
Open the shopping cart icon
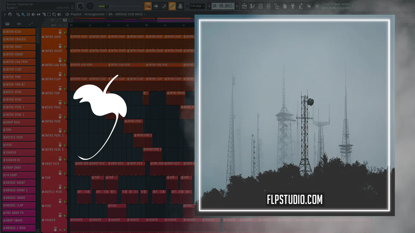point(317,6)
